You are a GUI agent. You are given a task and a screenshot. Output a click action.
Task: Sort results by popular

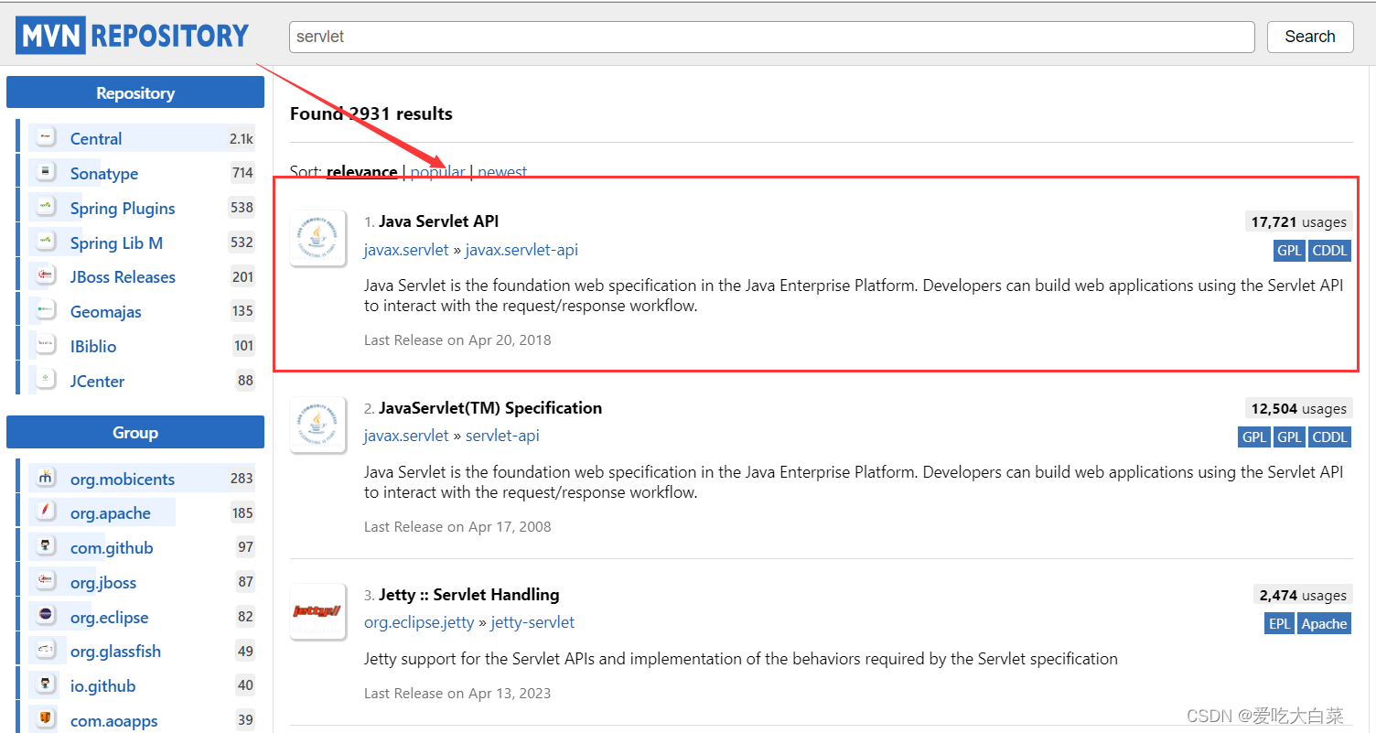pyautogui.click(x=437, y=171)
